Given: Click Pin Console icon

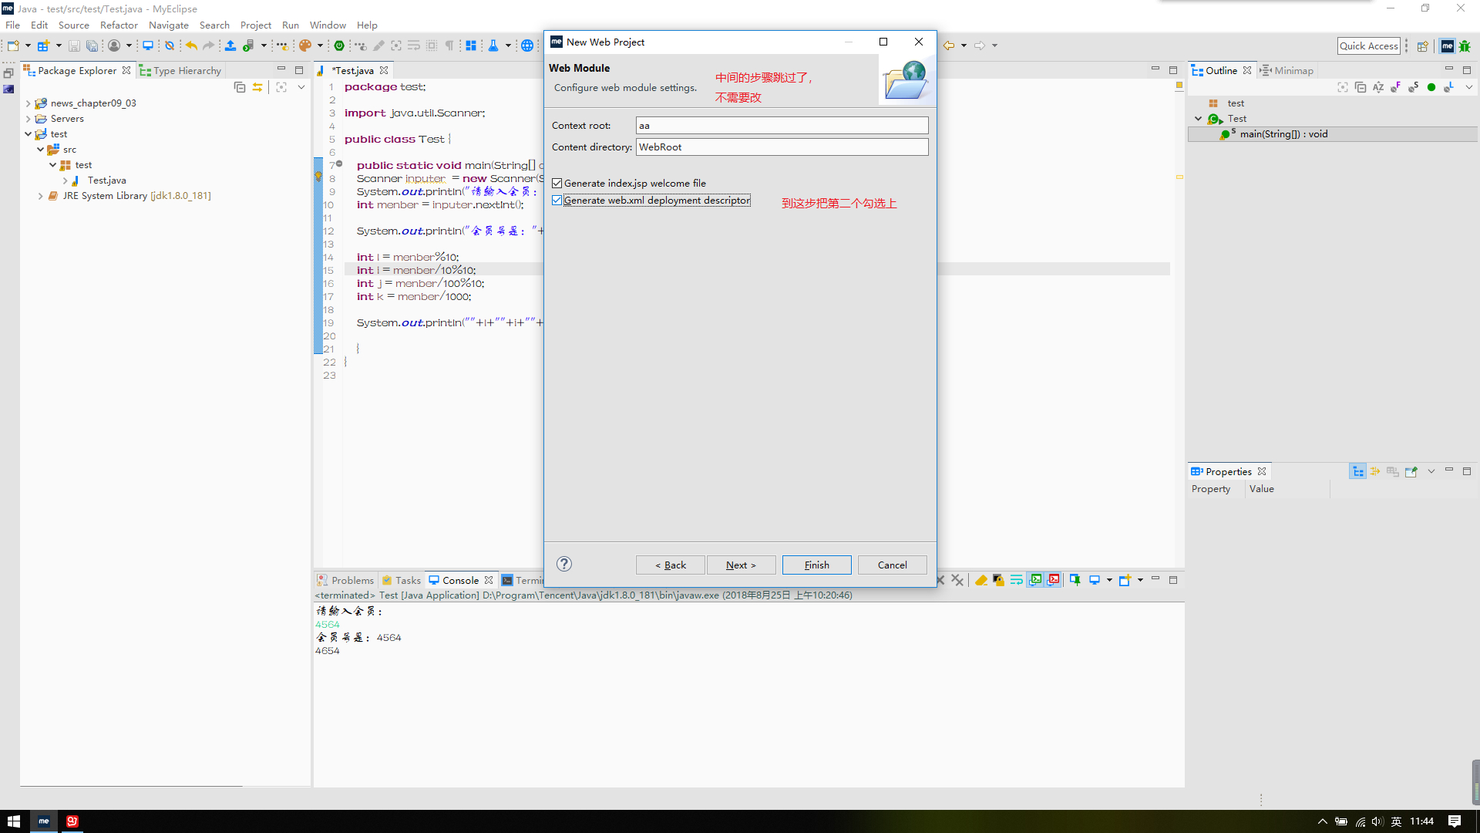Looking at the screenshot, I should pyautogui.click(x=1075, y=580).
